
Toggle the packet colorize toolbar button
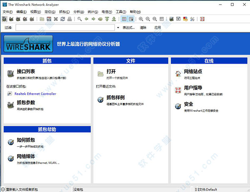coord(124,19)
